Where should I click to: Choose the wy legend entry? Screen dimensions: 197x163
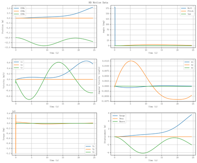189,65
